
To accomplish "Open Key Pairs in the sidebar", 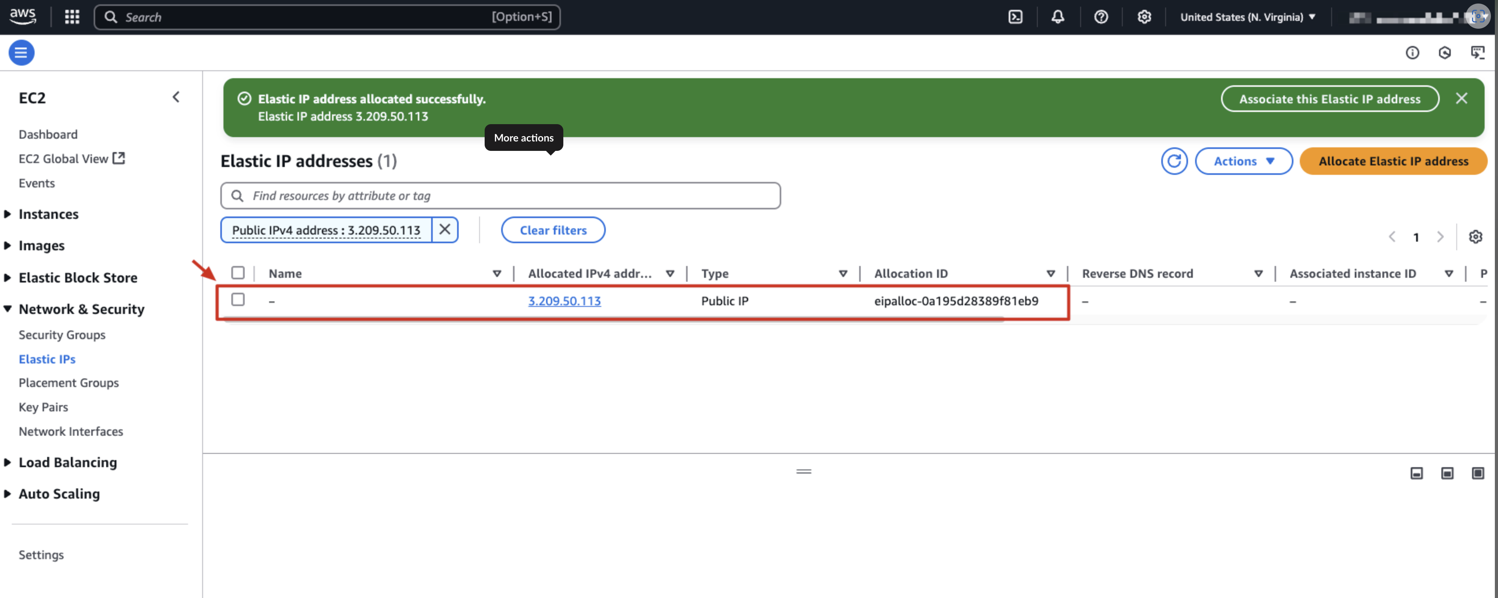I will tap(44, 407).
